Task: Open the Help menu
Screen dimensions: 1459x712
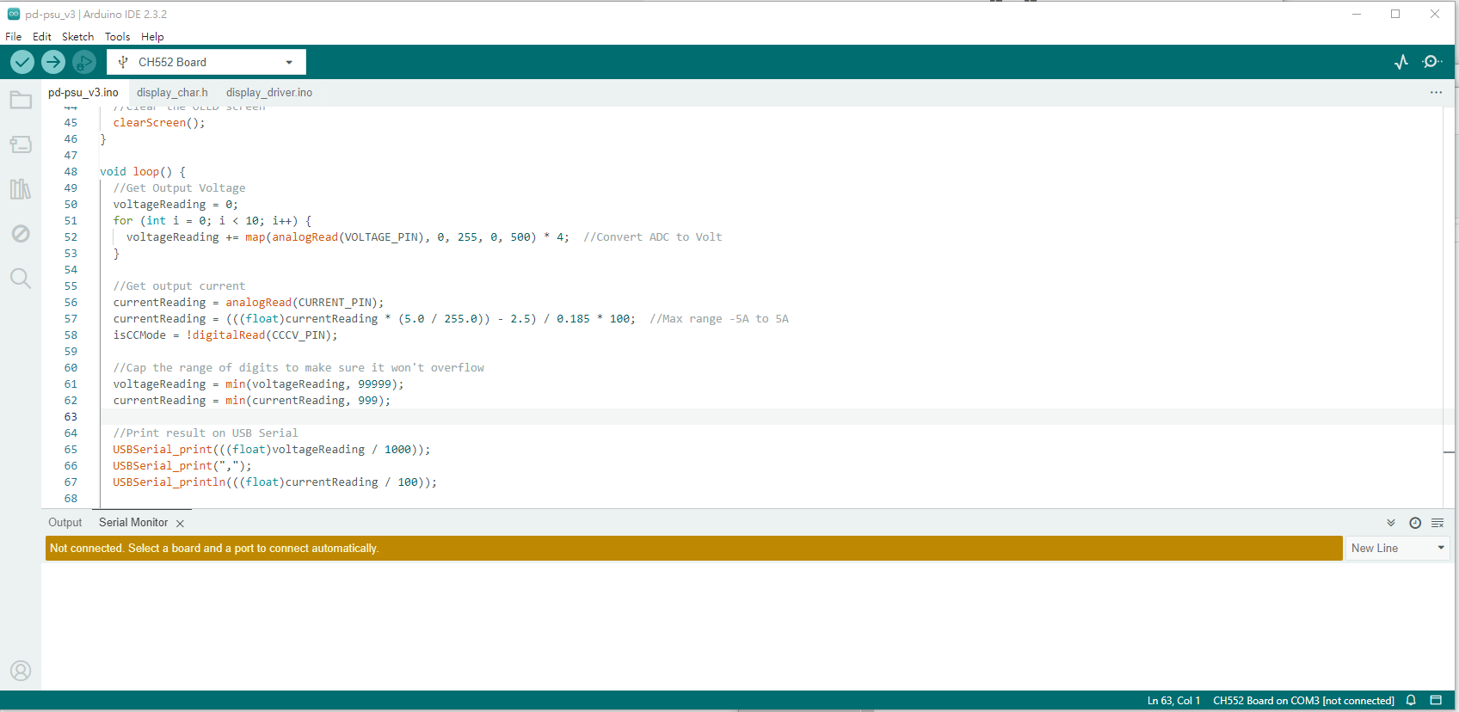Action: point(152,37)
